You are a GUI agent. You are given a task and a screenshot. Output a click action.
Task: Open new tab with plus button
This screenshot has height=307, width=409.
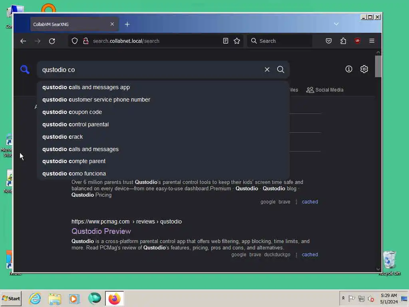[x=127, y=24]
